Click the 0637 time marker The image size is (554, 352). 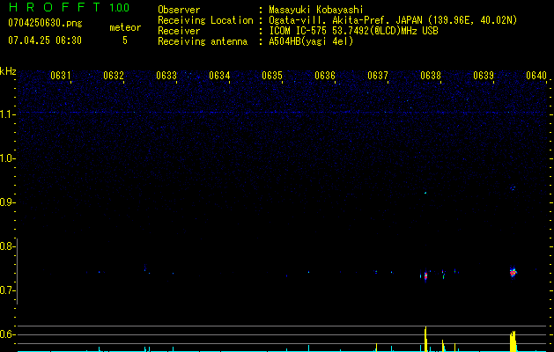[378, 76]
